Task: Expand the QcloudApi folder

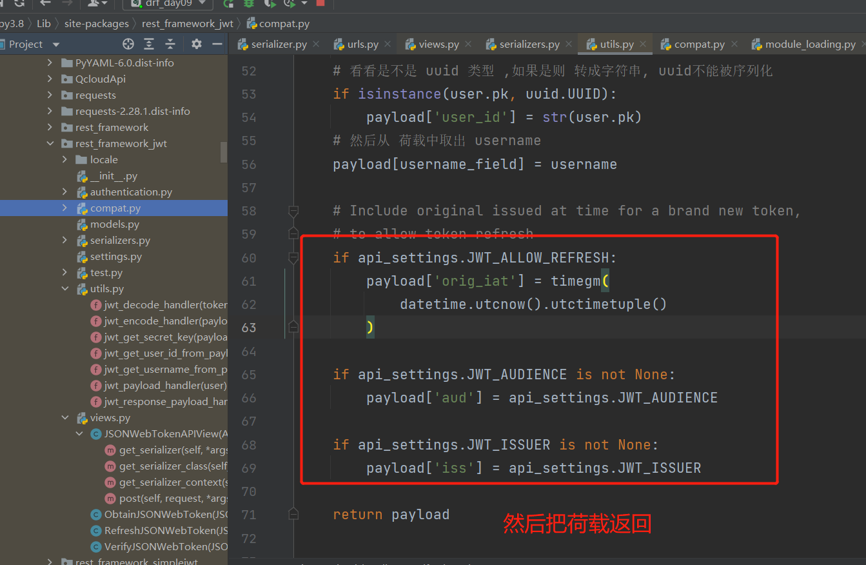Action: pos(50,79)
